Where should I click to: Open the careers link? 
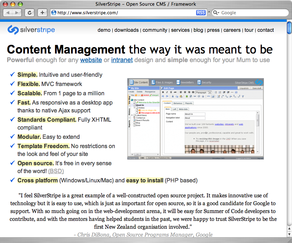click(232, 30)
